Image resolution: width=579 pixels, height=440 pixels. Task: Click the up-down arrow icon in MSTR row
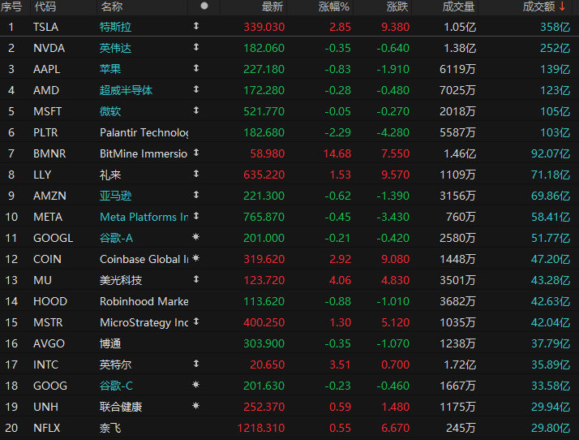pos(196,321)
